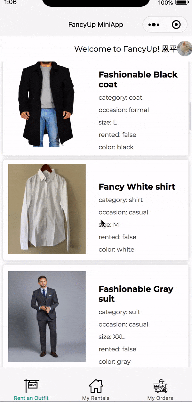Close the mini program with the target icon
The image size is (192, 402).
click(176, 25)
